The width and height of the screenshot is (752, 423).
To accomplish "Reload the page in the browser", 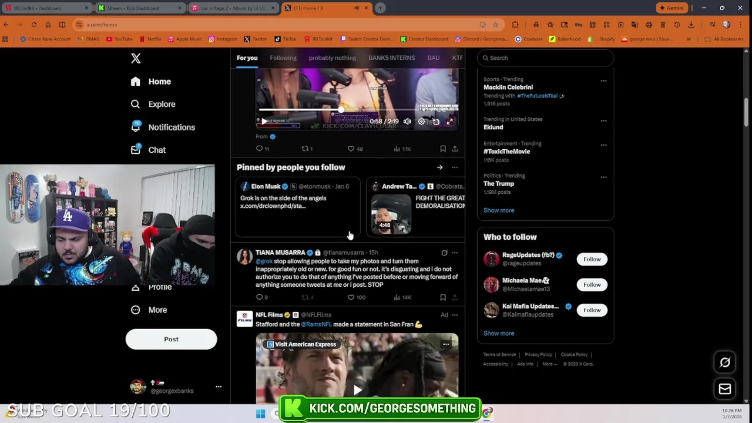I will pos(34,25).
